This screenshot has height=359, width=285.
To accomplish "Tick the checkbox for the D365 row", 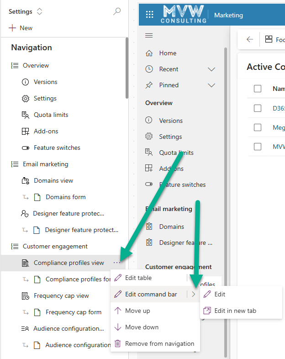I will tap(258, 108).
